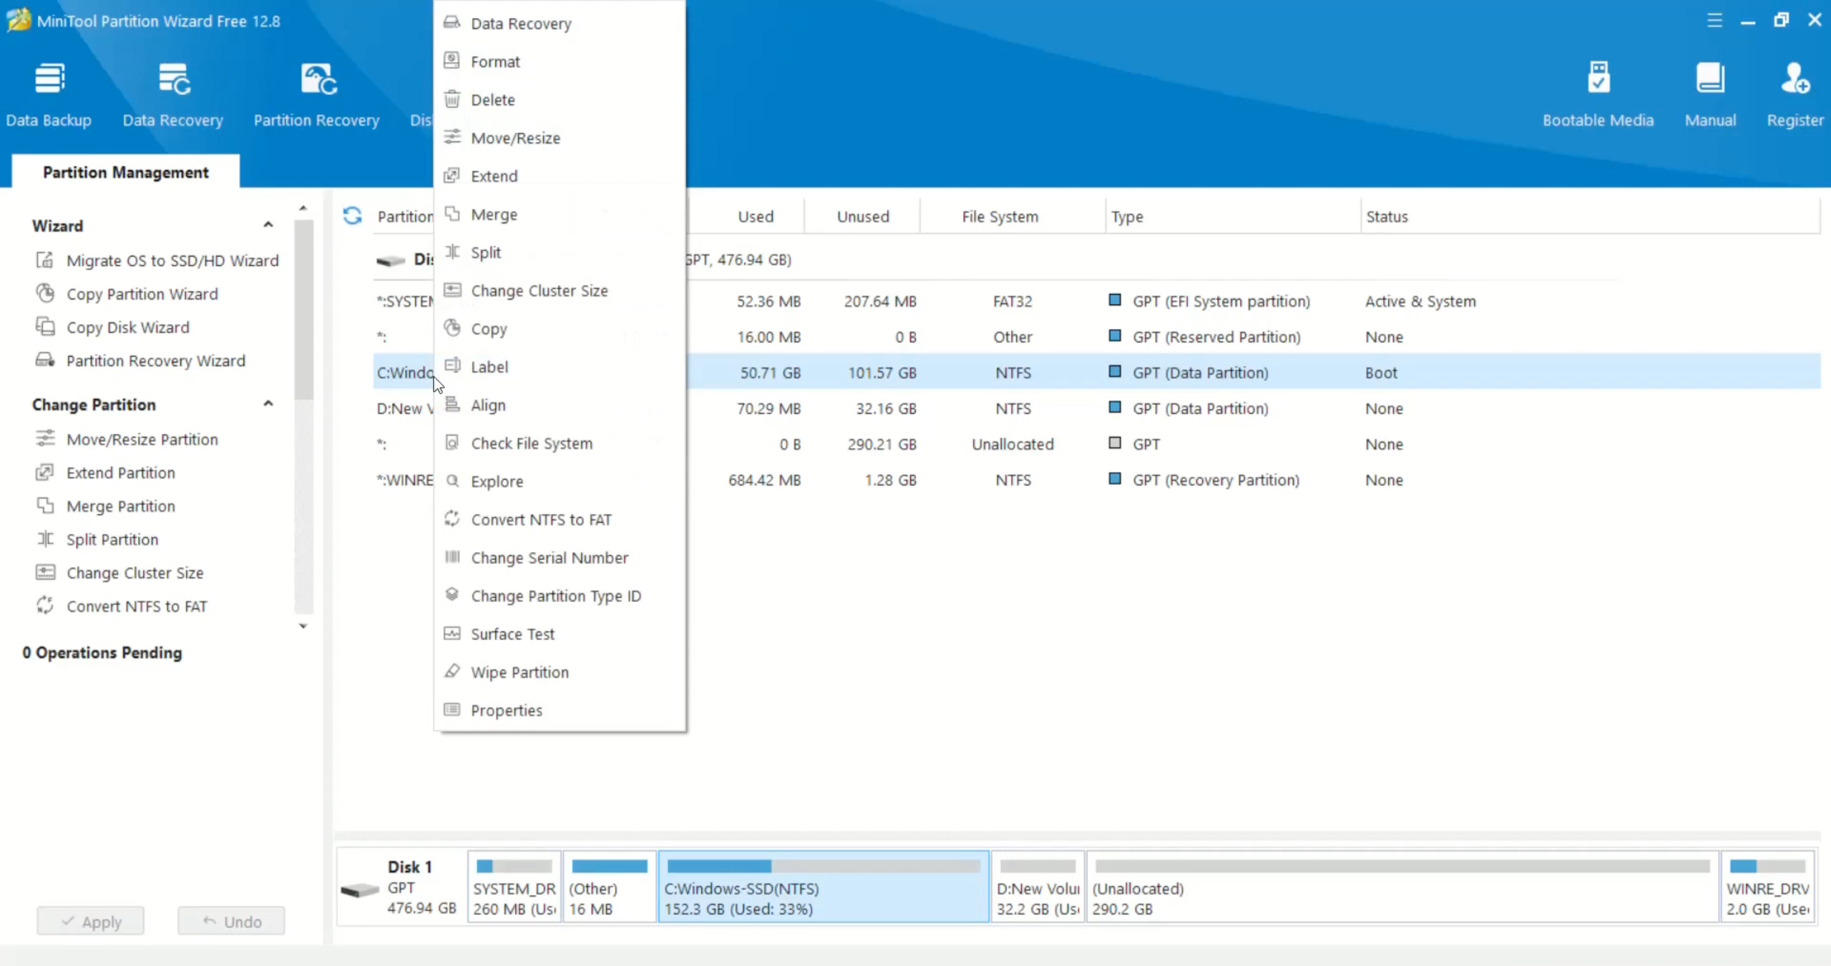The image size is (1831, 966).
Task: Launch the Partition Recovery tool
Action: (x=316, y=93)
